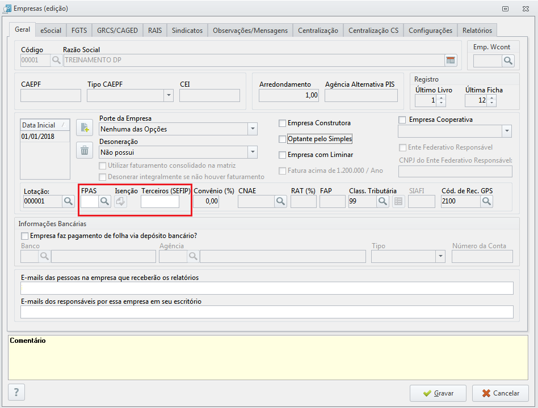Open the FGTS tab
538x408 pixels.
[79, 31]
